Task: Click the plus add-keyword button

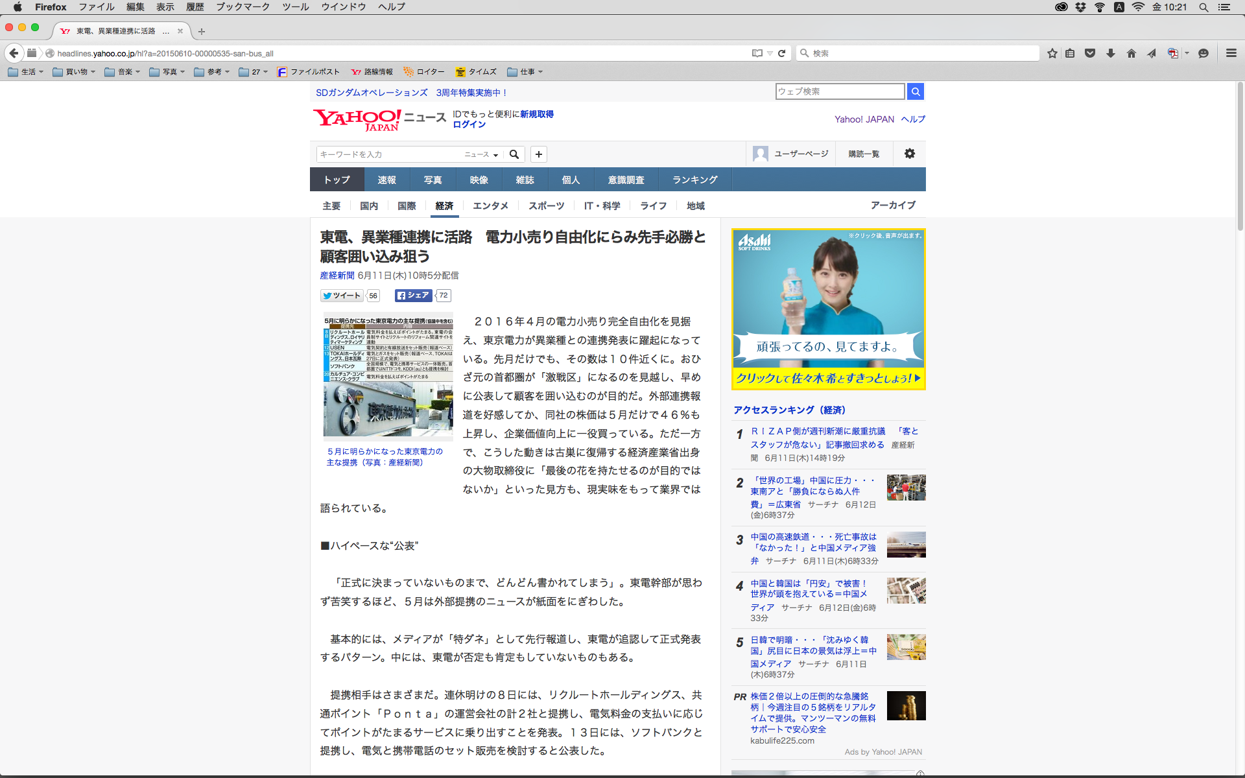Action: tap(539, 154)
